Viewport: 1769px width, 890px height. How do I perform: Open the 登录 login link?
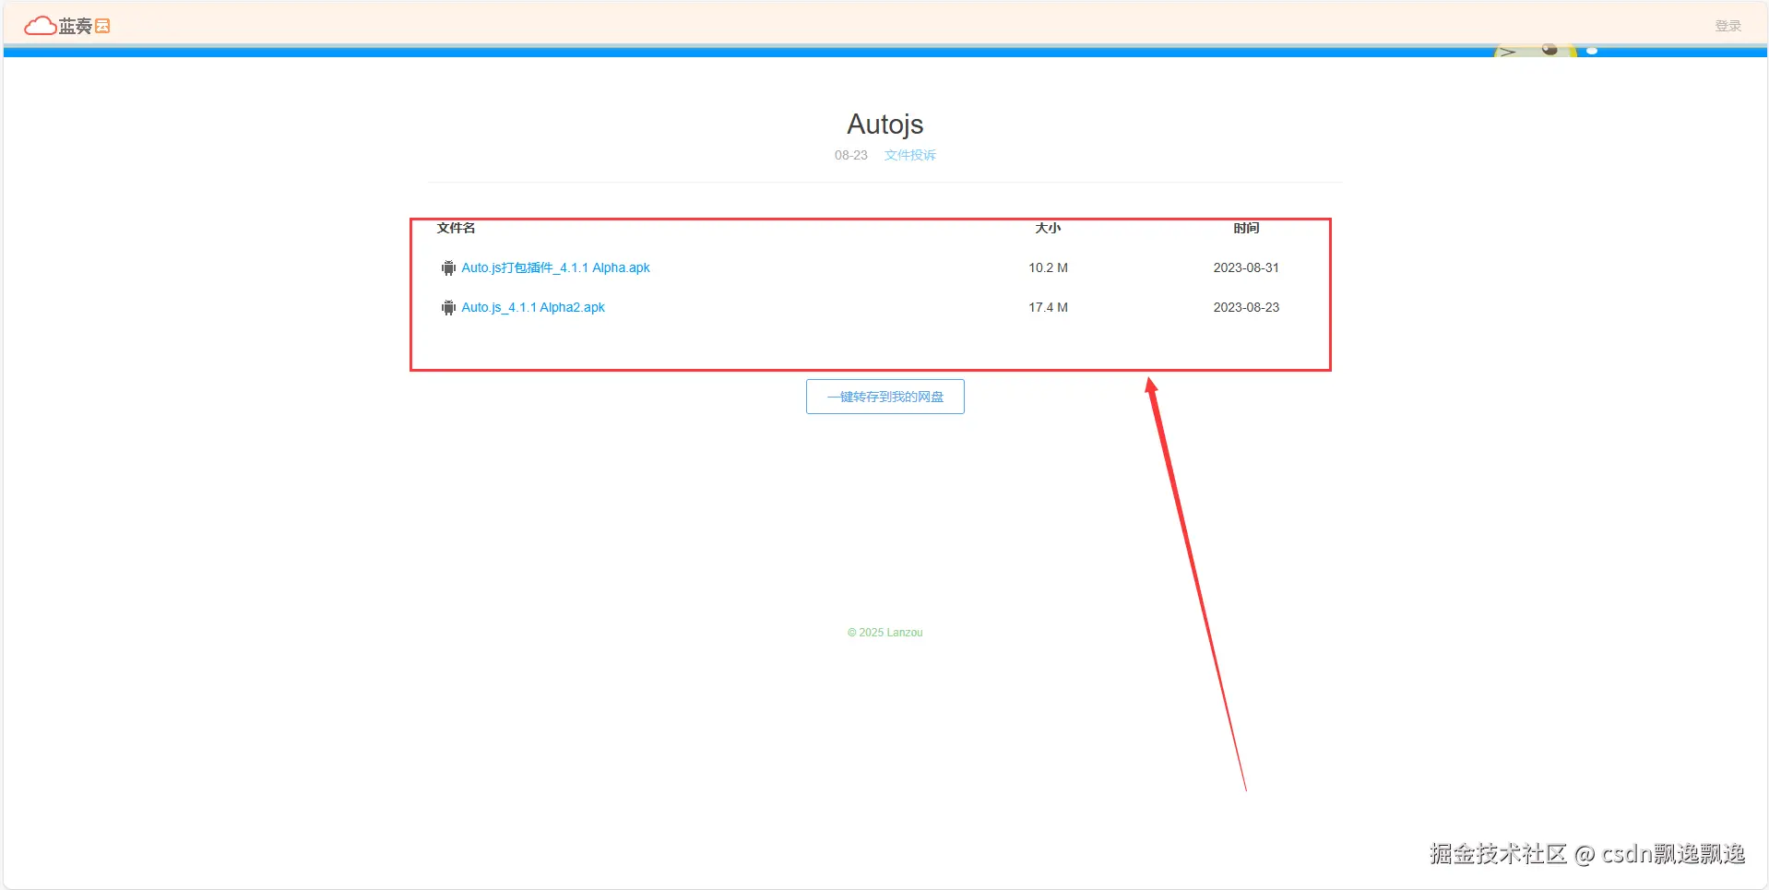[1727, 26]
